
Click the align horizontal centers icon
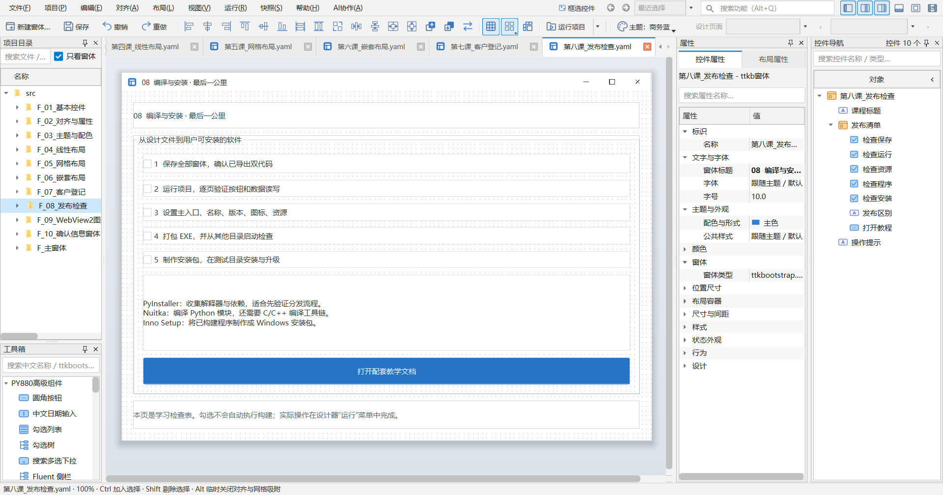point(208,27)
